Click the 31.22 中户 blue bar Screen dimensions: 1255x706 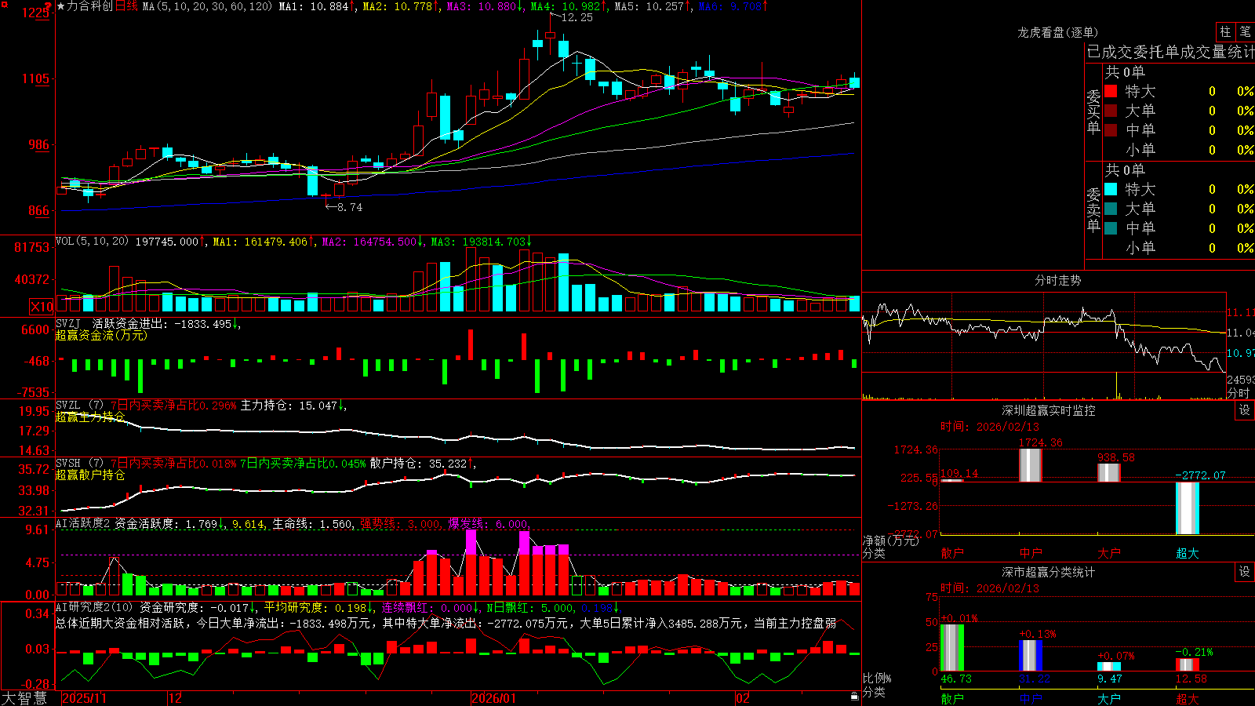coord(1031,656)
